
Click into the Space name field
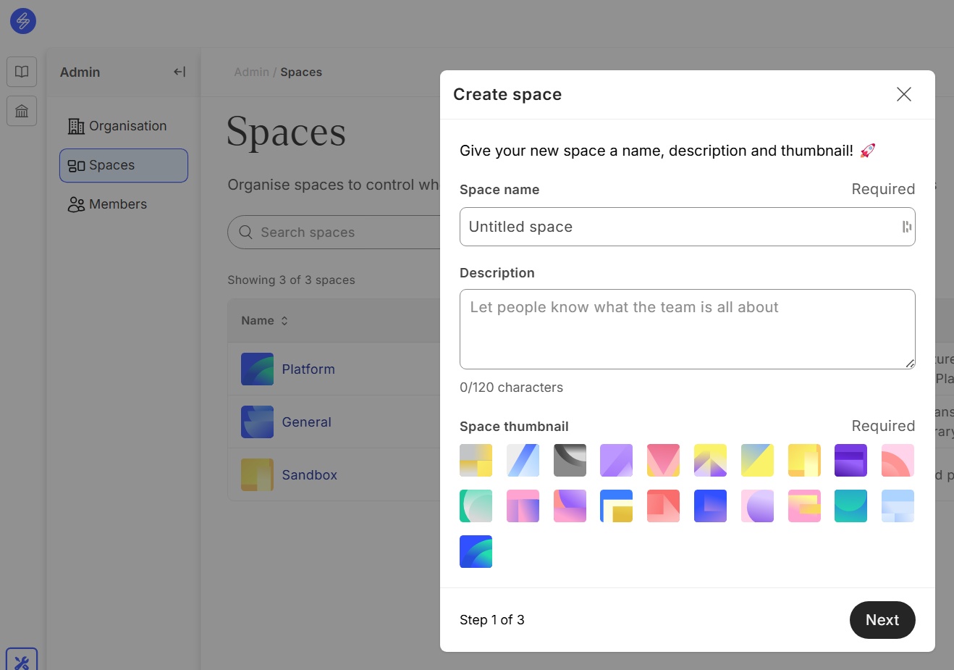680,227
